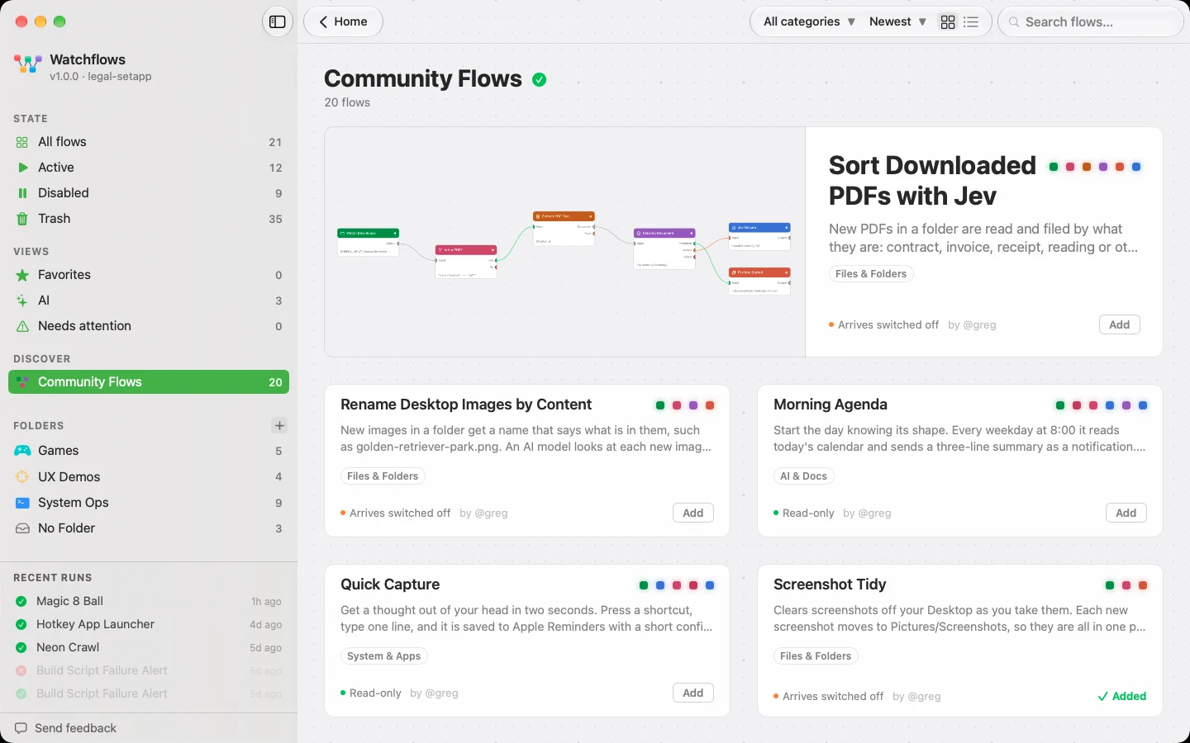The image size is (1190, 743).
Task: Click the No Folder tray icon
Action: pyautogui.click(x=22, y=528)
